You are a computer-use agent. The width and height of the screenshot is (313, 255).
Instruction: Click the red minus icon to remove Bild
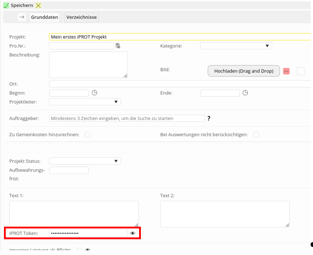tap(286, 71)
